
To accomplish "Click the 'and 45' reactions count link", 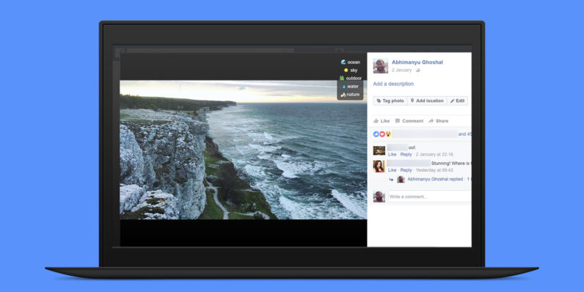I will (465, 134).
